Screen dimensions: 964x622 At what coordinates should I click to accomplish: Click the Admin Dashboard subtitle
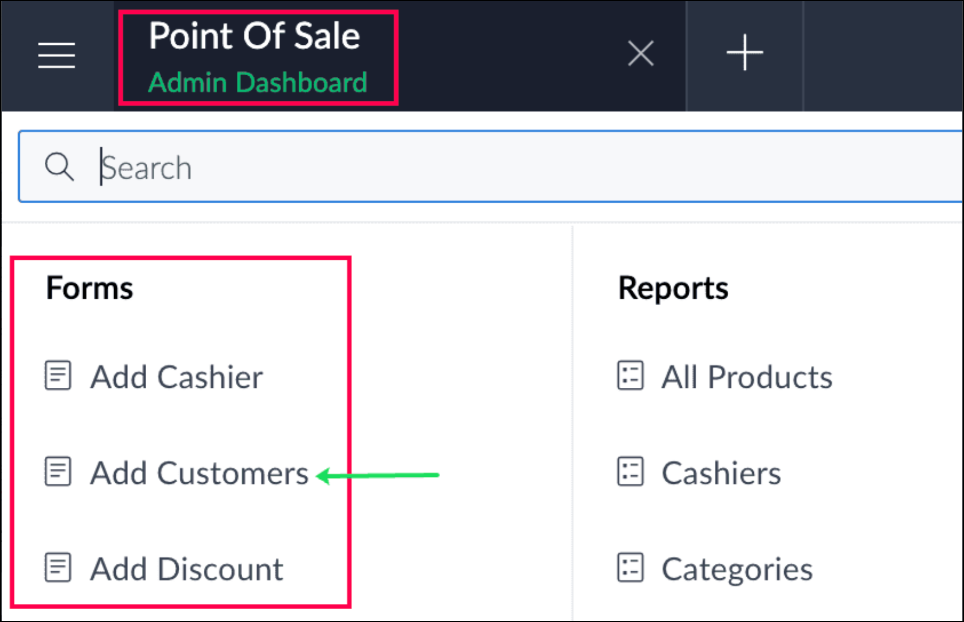click(257, 82)
